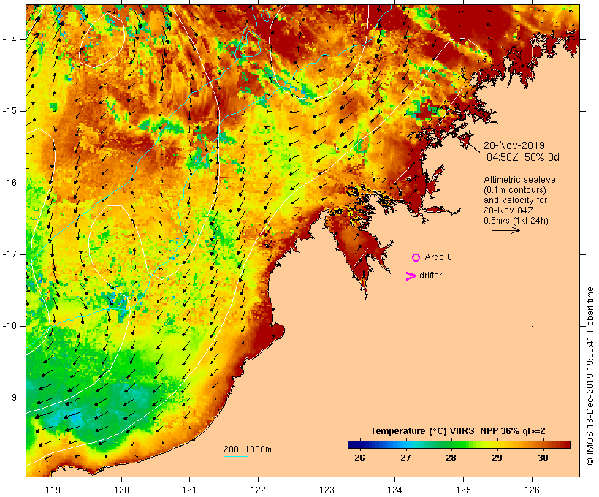Image resolution: width=599 pixels, height=497 pixels.
Task: Click the '30' colorbar tick value
Action: point(543,458)
